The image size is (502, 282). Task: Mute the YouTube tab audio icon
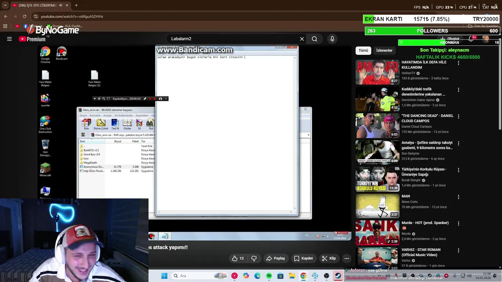coord(60,5)
